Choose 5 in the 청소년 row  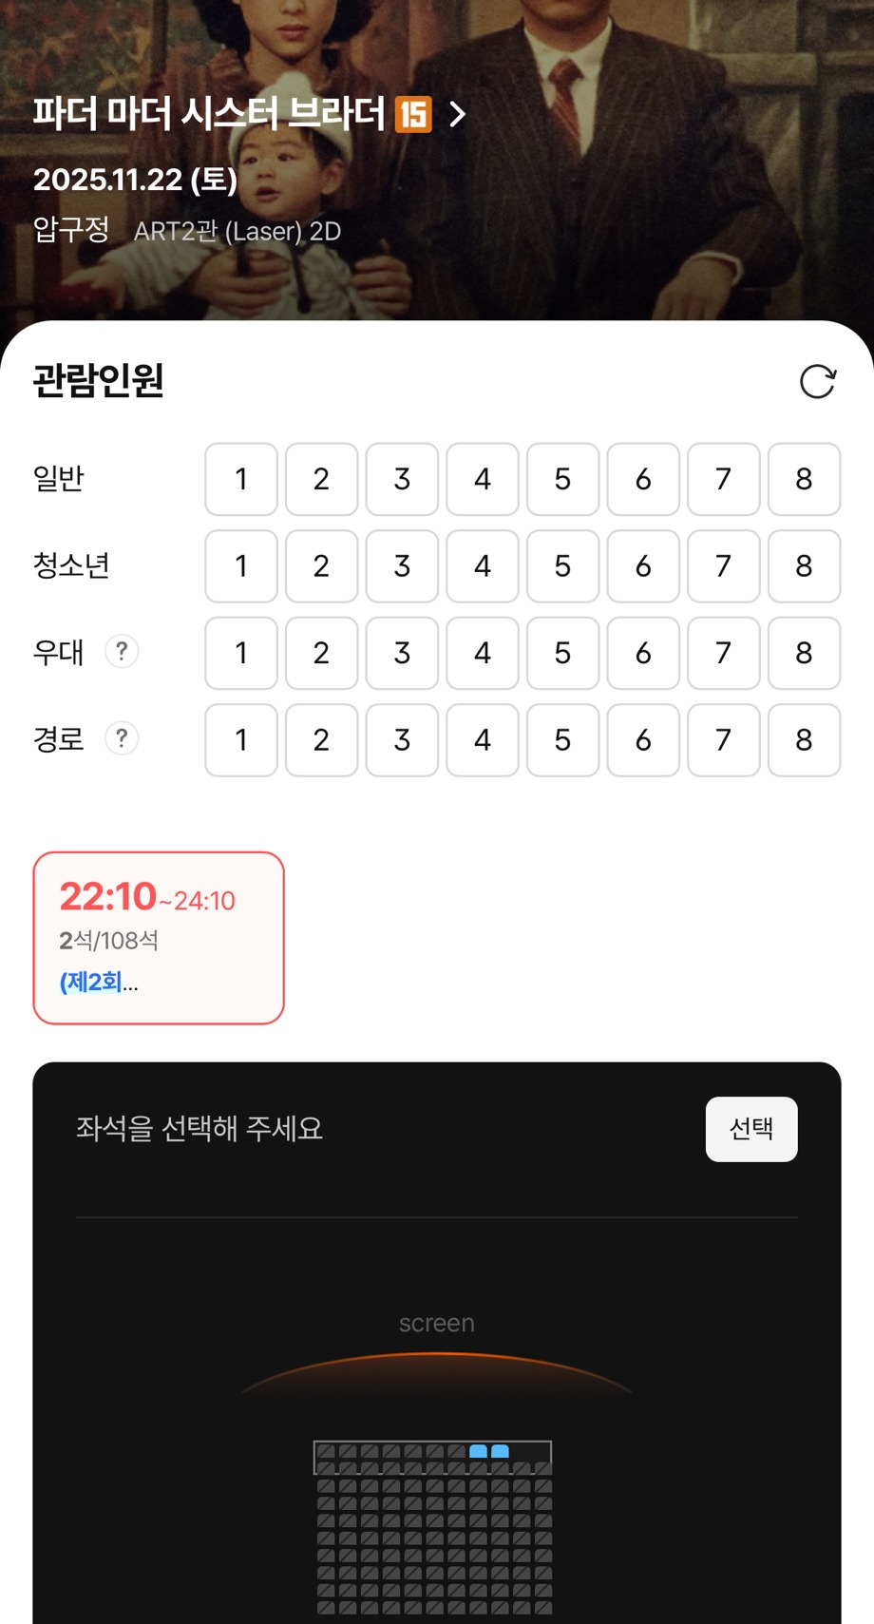click(x=562, y=566)
